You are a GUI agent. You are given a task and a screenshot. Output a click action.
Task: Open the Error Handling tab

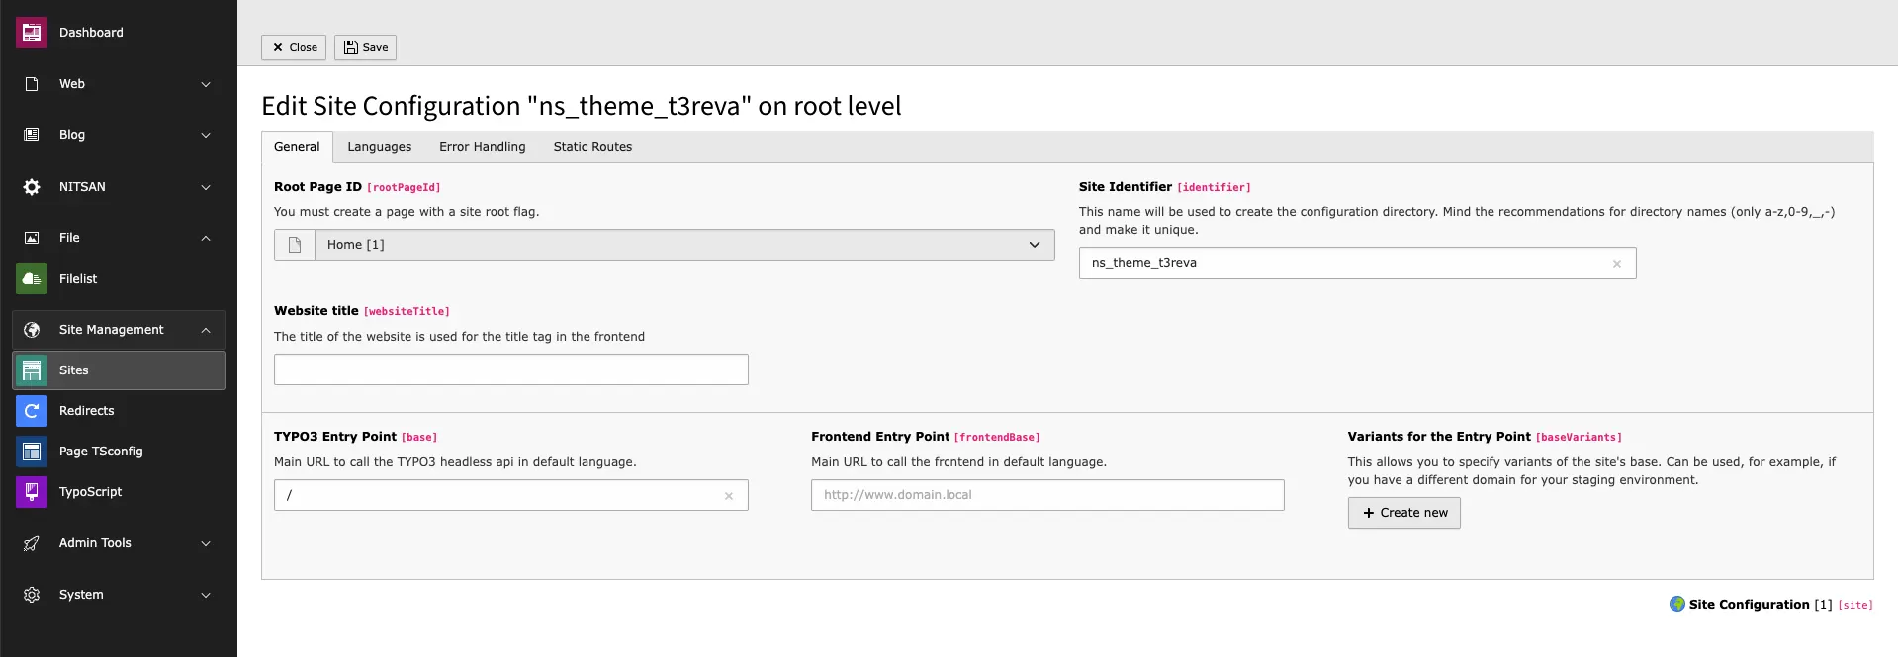pos(483,147)
